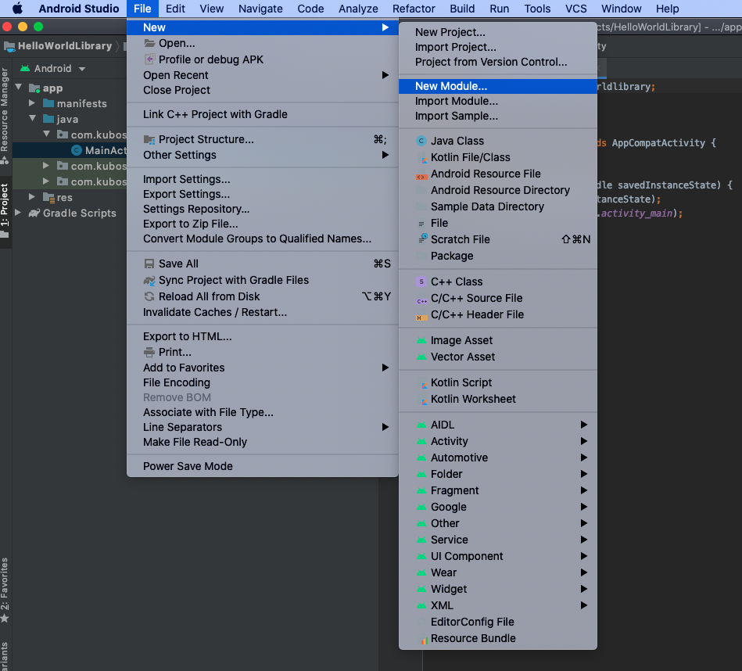
Task: Choose Invalidate Caches / Restart...
Action: click(263, 312)
